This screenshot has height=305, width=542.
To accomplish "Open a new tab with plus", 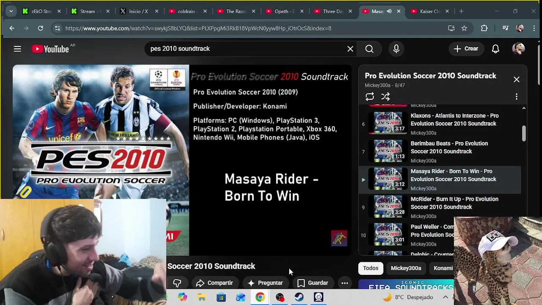I will [461, 11].
